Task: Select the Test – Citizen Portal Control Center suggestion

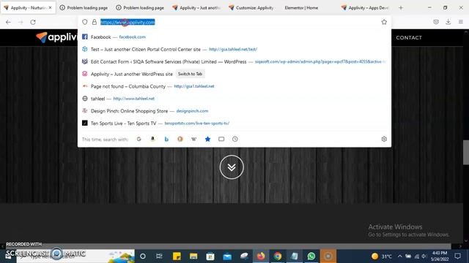Action: click(234, 49)
